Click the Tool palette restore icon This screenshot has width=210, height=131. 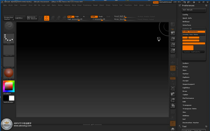point(206,126)
